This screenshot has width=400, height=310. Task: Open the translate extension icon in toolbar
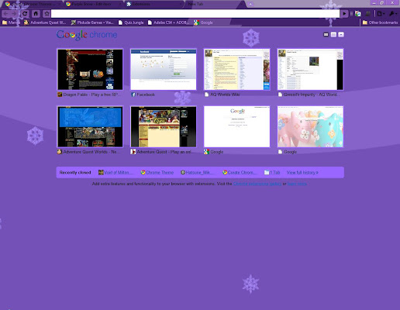coord(358,14)
